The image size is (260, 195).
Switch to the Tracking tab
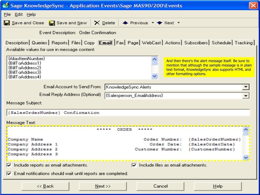pyautogui.click(x=243, y=43)
